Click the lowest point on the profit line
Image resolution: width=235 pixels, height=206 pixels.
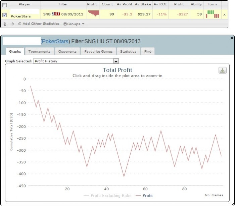tap(124, 176)
